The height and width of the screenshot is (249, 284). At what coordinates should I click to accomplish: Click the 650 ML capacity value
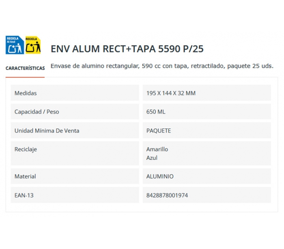[x=156, y=112]
